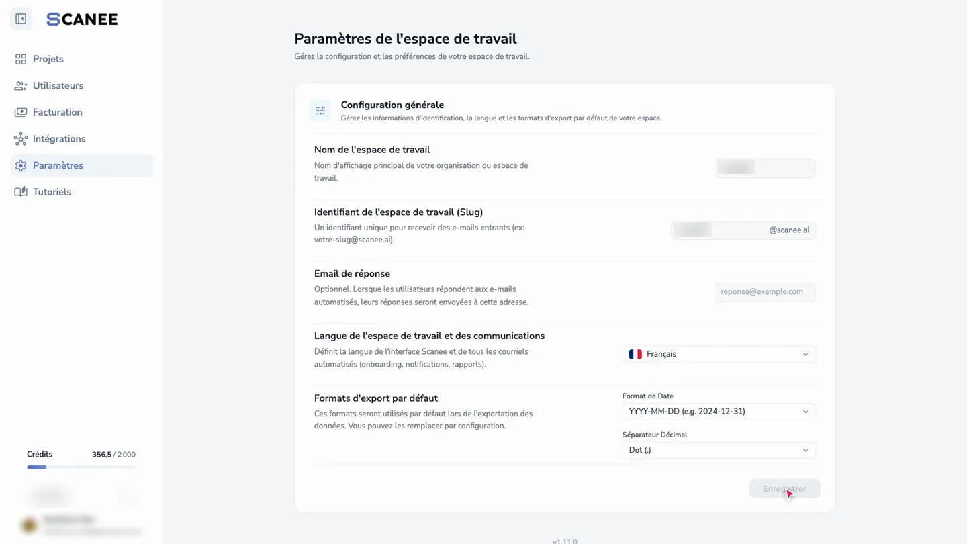The width and height of the screenshot is (967, 544).
Task: Collapse the sidebar panel icon
Action: pyautogui.click(x=21, y=19)
